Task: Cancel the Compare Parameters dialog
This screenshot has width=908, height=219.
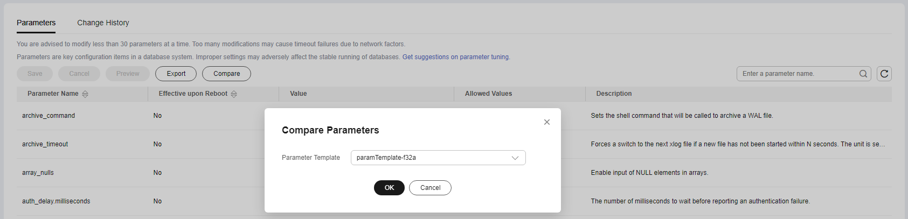Action: 430,188
